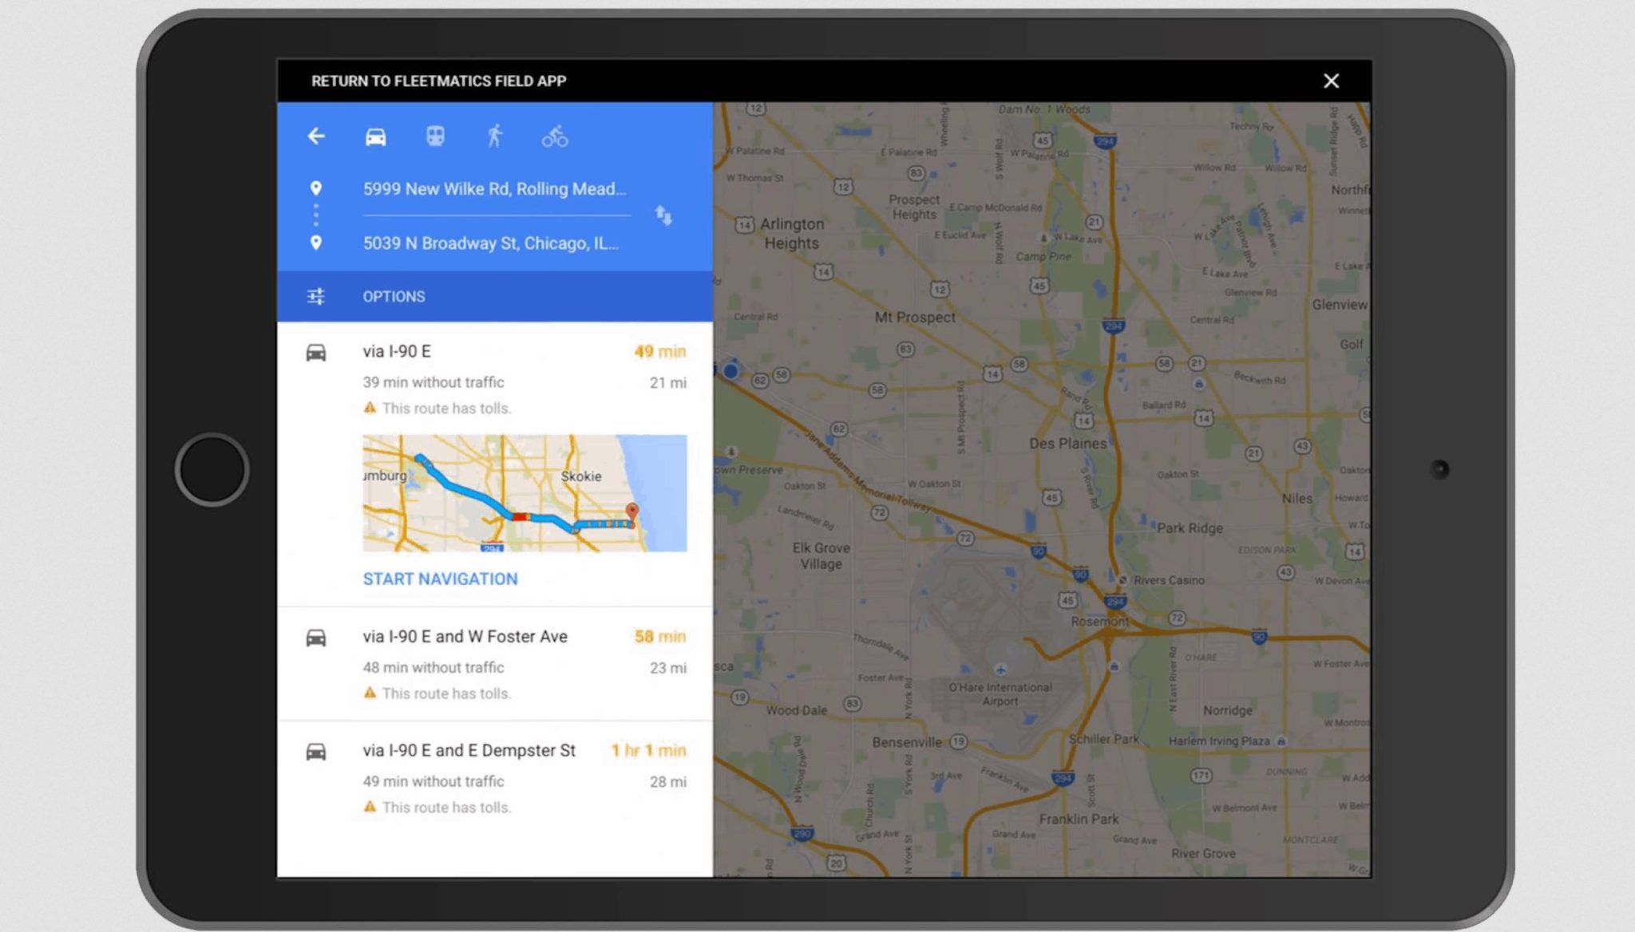
Task: Select bicycling directions mode
Action: 556,136
